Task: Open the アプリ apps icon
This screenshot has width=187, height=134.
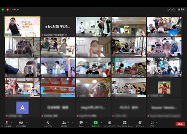Action: pos(152,123)
